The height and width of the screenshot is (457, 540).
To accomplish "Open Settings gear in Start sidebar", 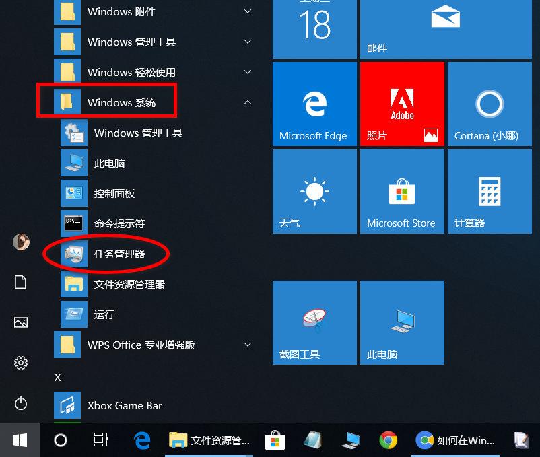I will pos(20,363).
